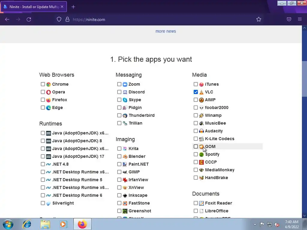This screenshot has width=307, height=230.
Task: Open Windows Explorer from the taskbar
Action: (x=45, y=224)
